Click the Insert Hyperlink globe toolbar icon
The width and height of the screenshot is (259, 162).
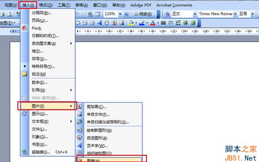click(x=90, y=14)
